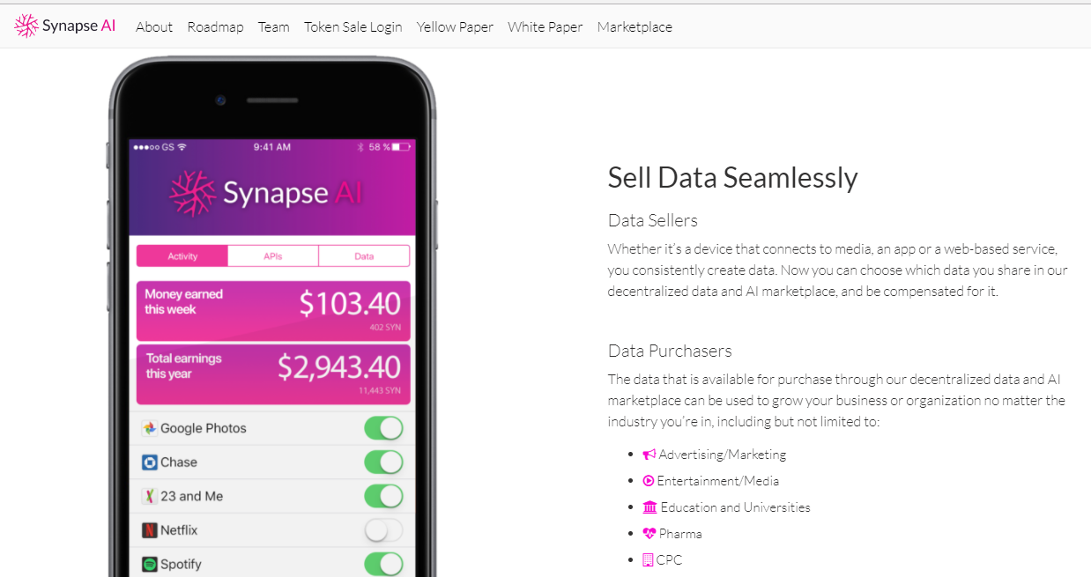Click the megaphone icon beside Advertising/Marketing
Screen dimensions: 1091x577
point(649,454)
